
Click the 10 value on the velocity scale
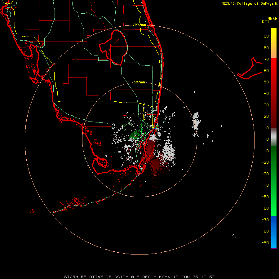pyautogui.click(x=266, y=128)
